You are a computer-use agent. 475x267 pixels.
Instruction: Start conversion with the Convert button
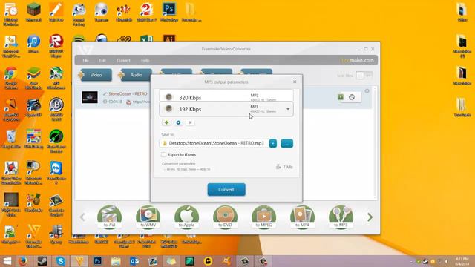[x=226, y=190]
